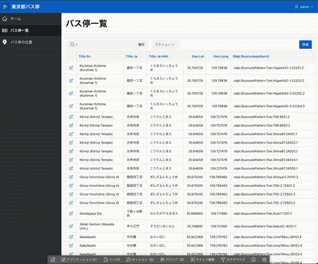Click the cell '早大正門'
318x264 pixels.
133,226
